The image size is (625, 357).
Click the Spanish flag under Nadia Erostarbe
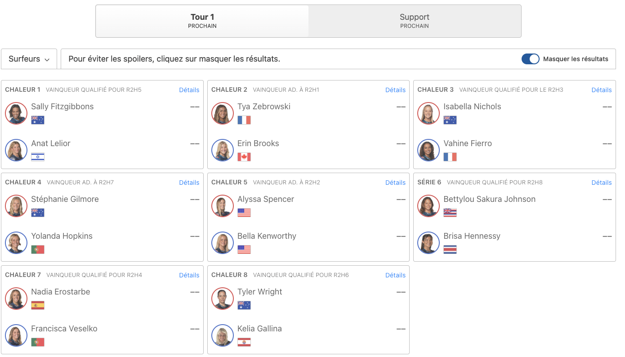pyautogui.click(x=38, y=305)
